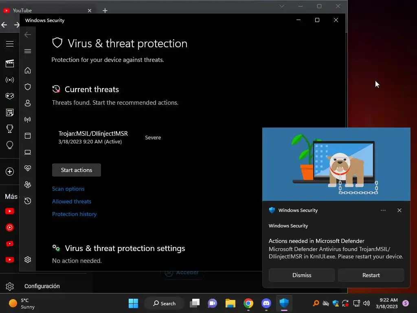Screen dimensions: 417x313
Task: Open Family options icon in sidebar
Action: point(28,185)
